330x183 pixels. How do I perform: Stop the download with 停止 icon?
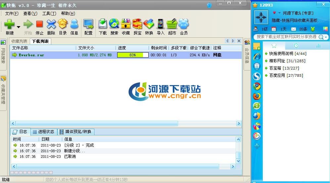point(39,24)
